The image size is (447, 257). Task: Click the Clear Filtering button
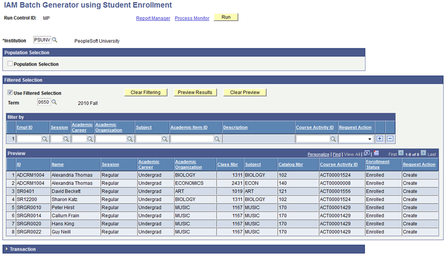click(146, 93)
